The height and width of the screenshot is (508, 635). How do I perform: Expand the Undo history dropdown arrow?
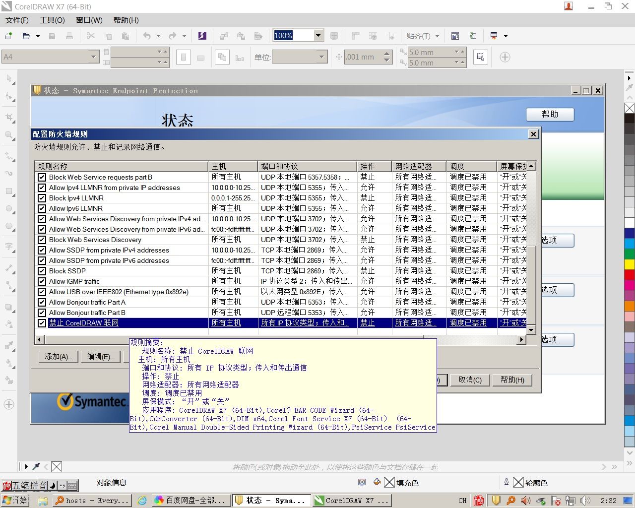(x=158, y=36)
